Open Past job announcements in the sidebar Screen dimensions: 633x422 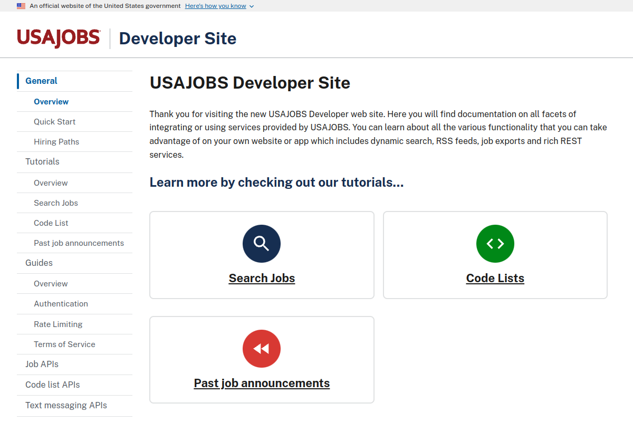(74, 243)
